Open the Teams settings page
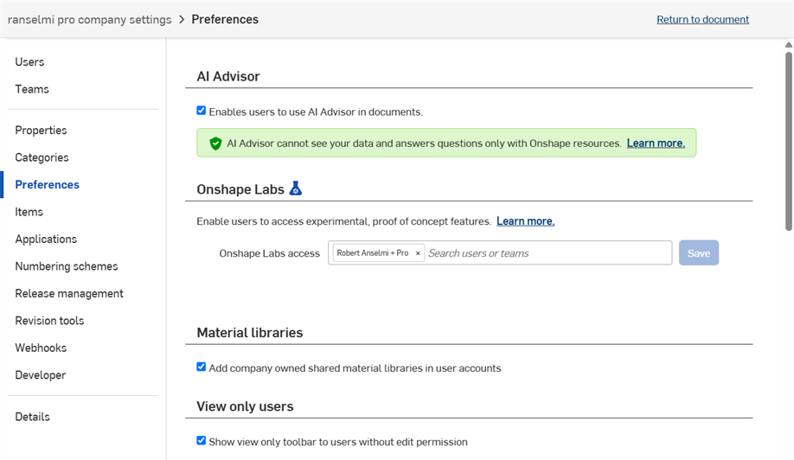 click(32, 89)
